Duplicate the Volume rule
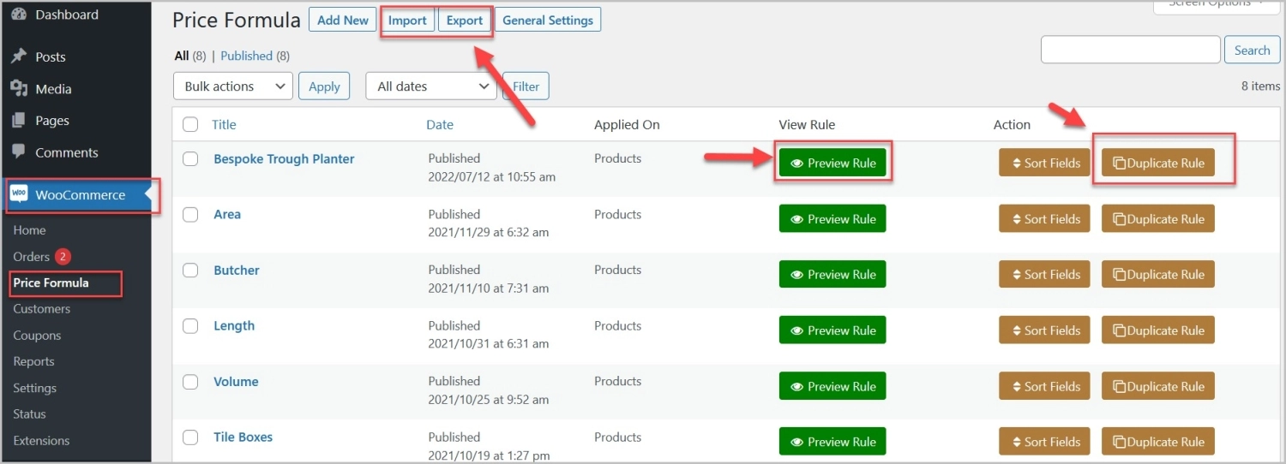The width and height of the screenshot is (1286, 464). [1157, 386]
